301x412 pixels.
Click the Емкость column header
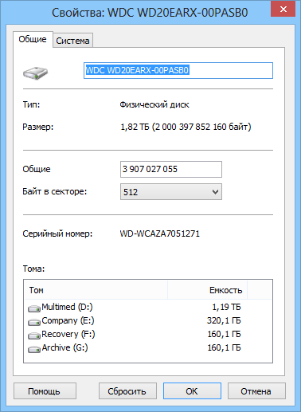coord(207,290)
